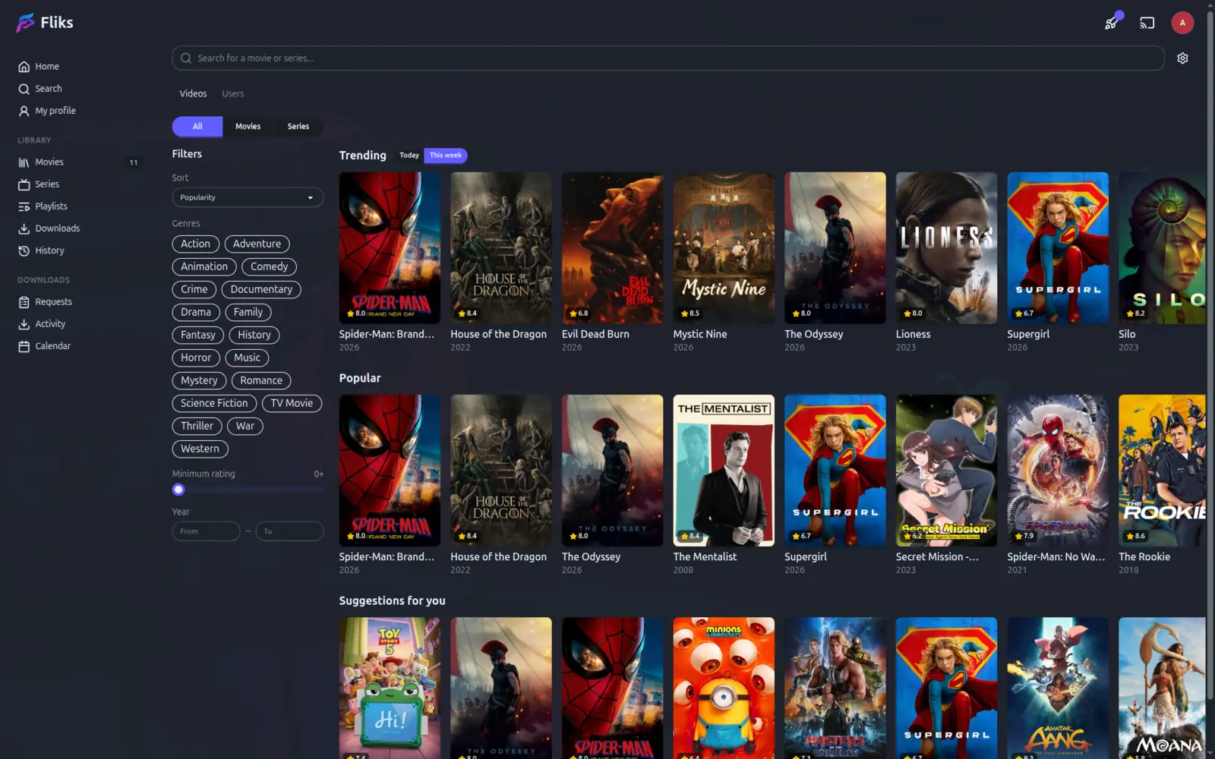Go to My profile icon
The height and width of the screenshot is (759, 1215).
(x=24, y=111)
